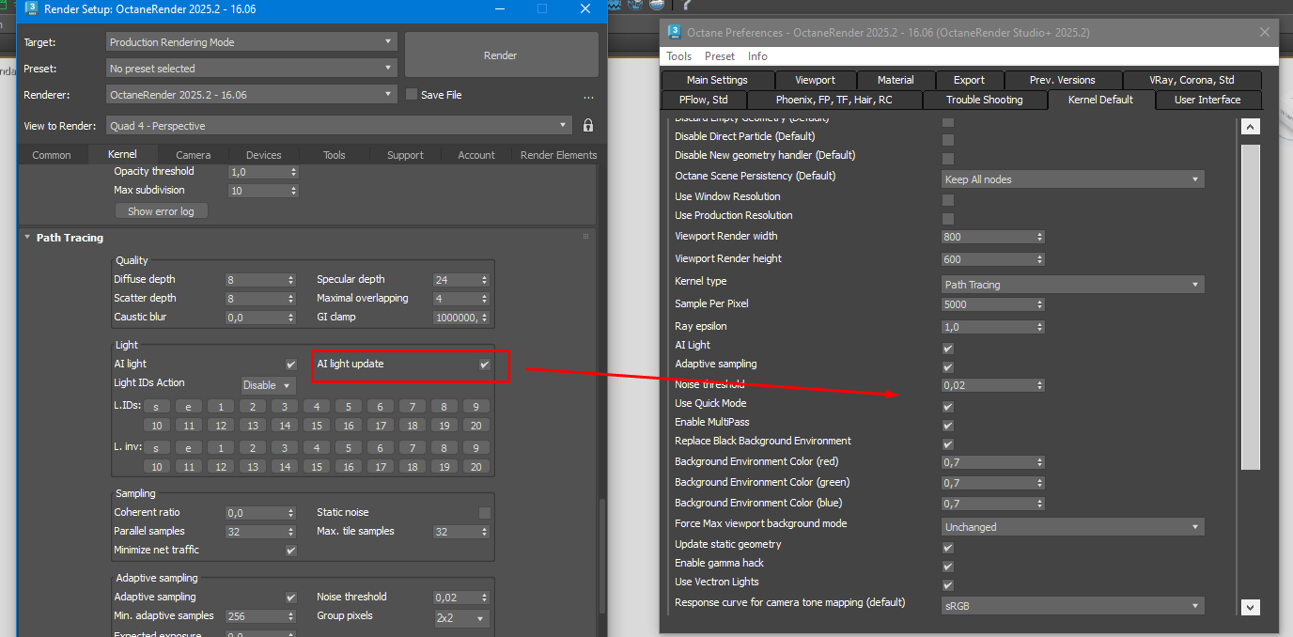The height and width of the screenshot is (637, 1293).
Task: Click the three-dots button next to Save File
Action: (x=588, y=96)
